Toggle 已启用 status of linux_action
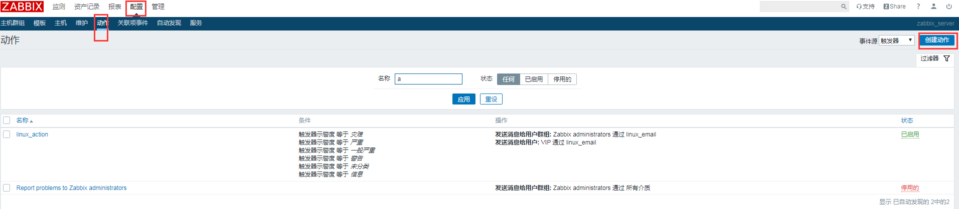 (910, 134)
